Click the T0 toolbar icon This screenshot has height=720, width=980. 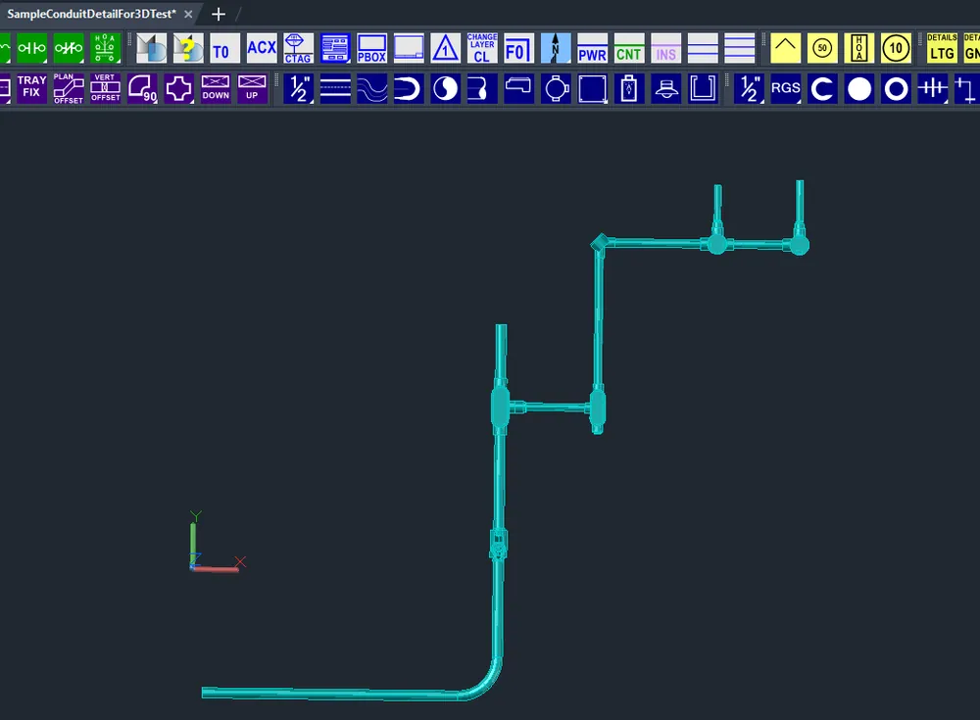(224, 48)
